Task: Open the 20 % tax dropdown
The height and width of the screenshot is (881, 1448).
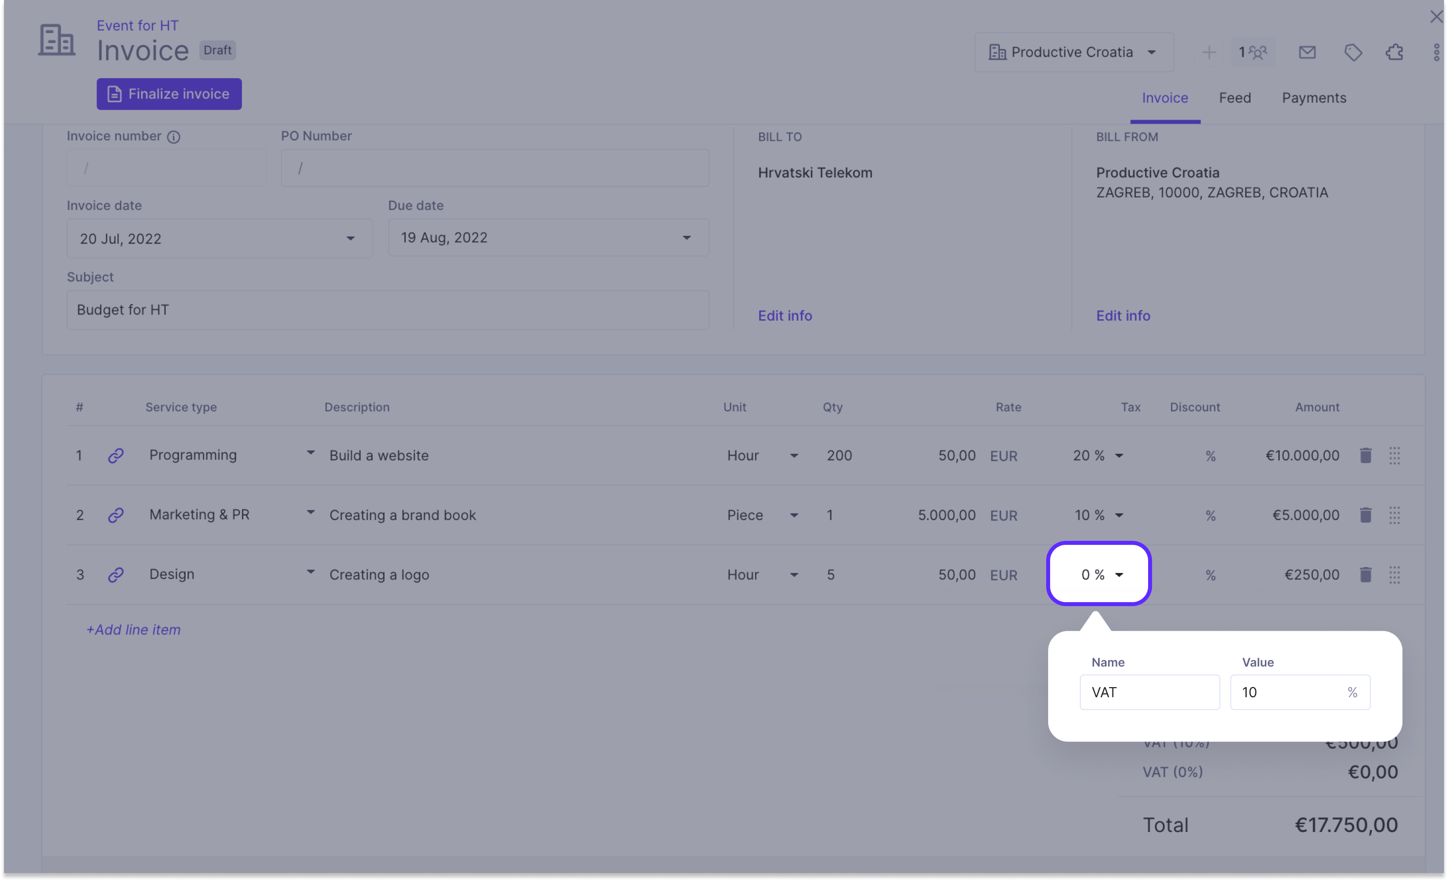Action: point(1098,455)
